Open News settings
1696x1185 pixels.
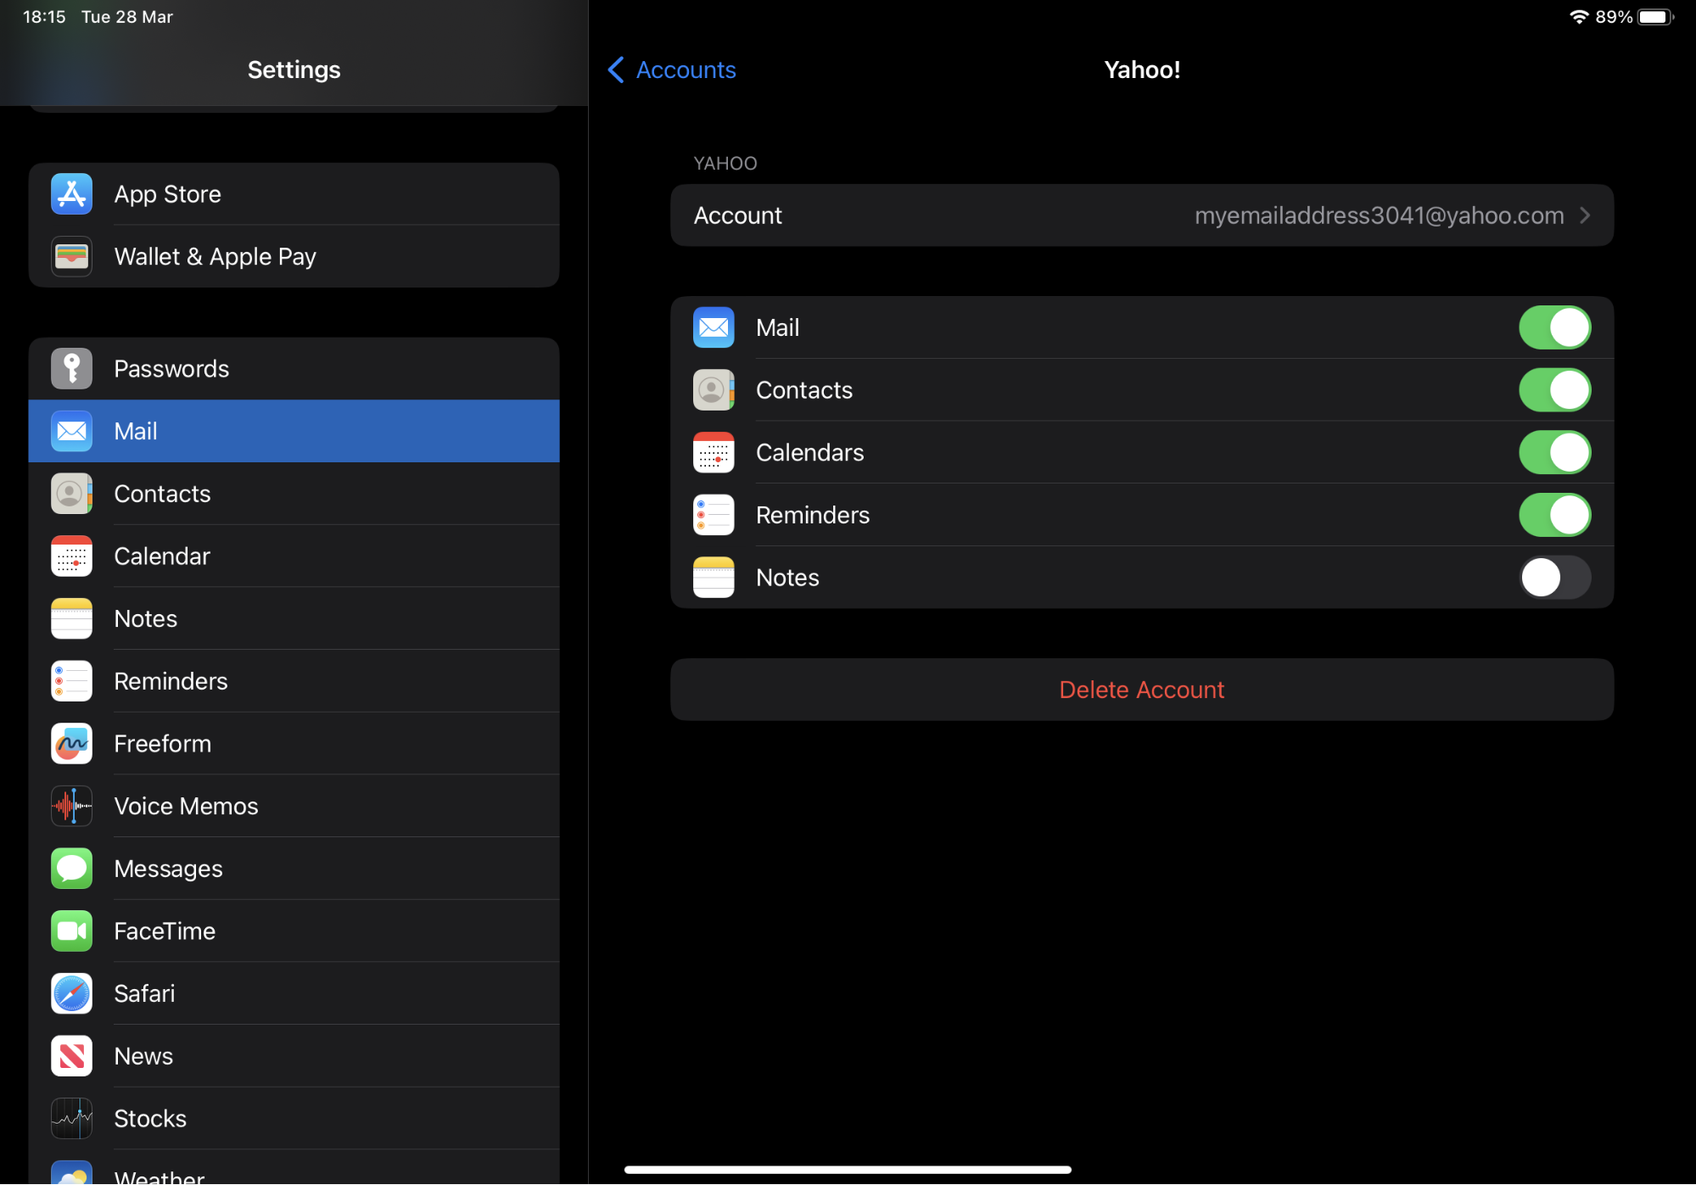(x=294, y=1056)
